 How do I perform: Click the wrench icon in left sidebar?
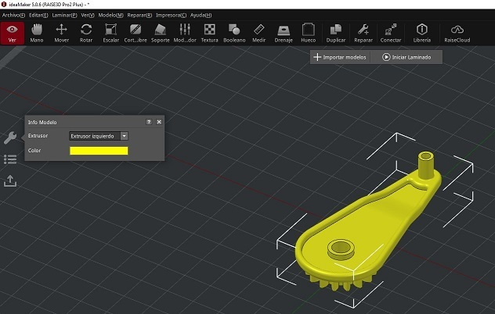click(x=10, y=137)
